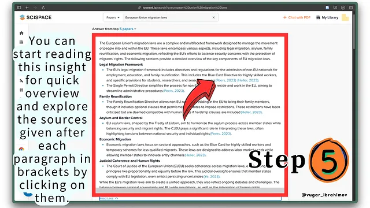Click the browser reload icon
370x208 pixels.
[43, 8]
